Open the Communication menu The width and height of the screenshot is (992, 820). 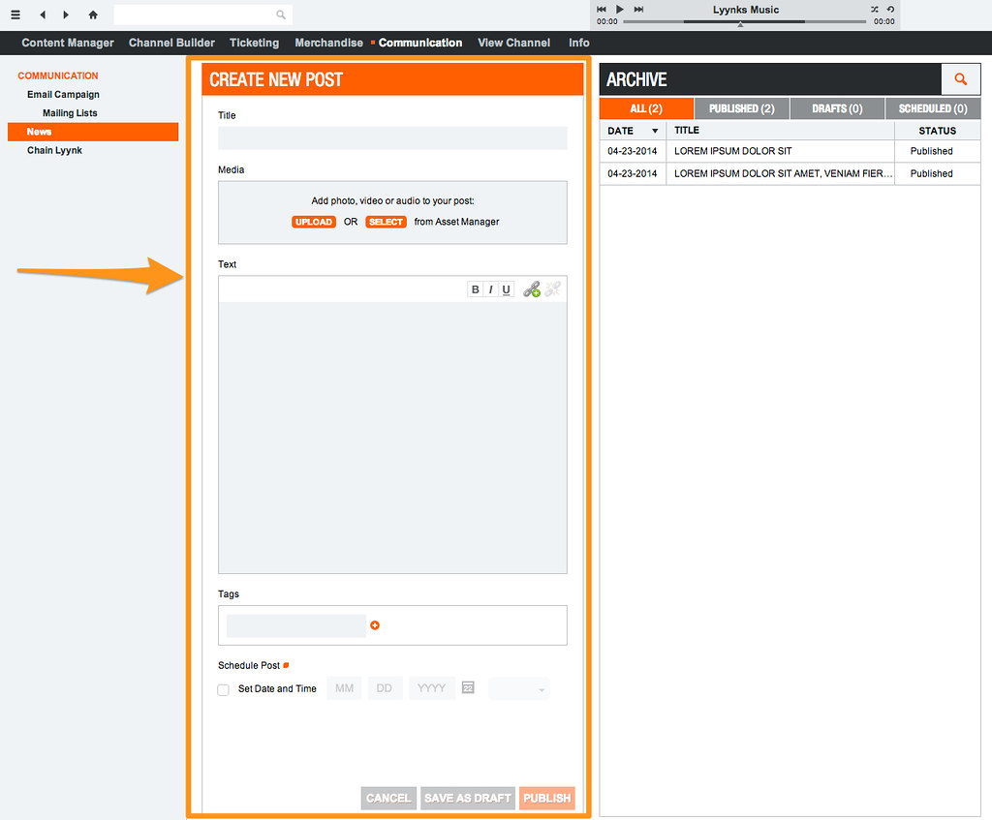coord(420,43)
